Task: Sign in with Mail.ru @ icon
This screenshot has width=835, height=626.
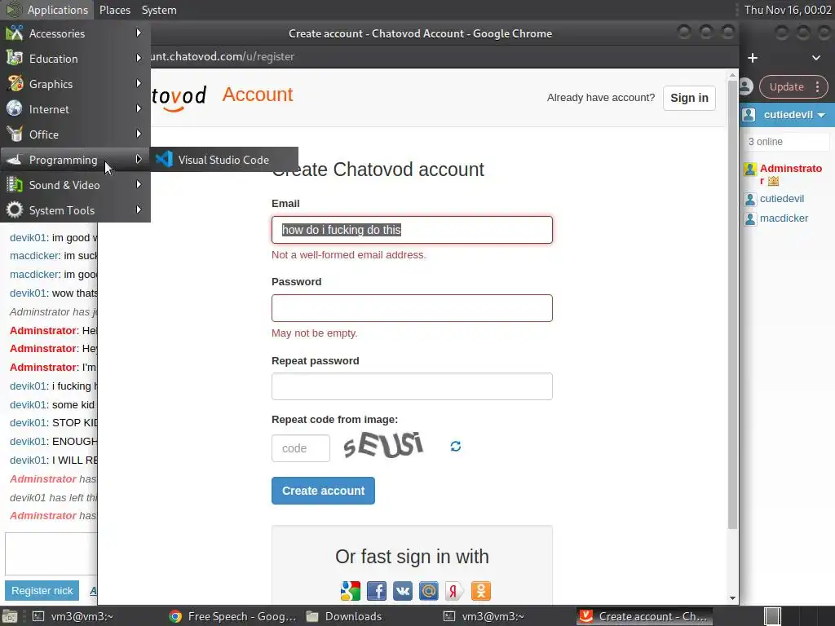Action: 429,591
